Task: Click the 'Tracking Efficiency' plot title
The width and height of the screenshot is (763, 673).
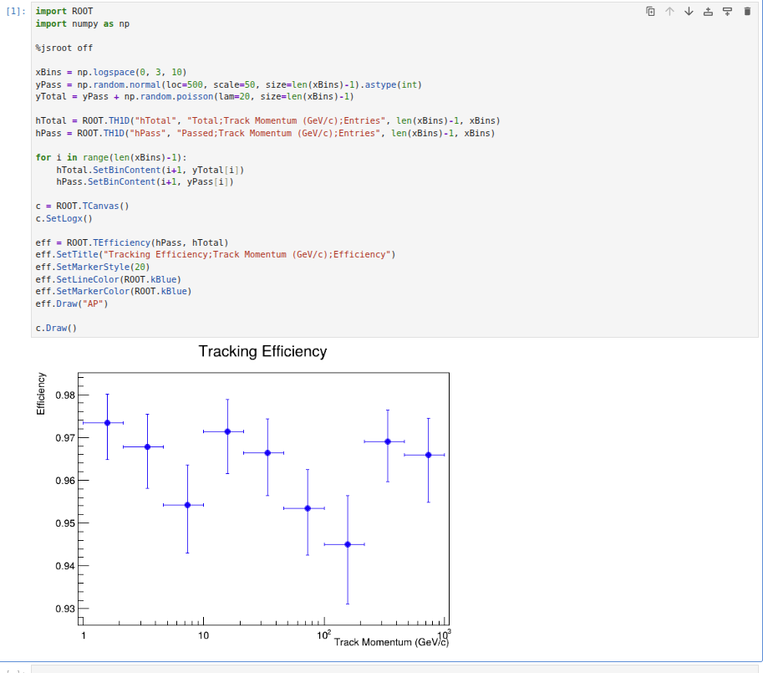Action: [x=262, y=352]
